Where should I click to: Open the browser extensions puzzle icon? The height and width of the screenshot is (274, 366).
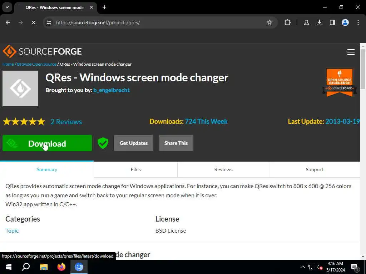[x=288, y=22]
